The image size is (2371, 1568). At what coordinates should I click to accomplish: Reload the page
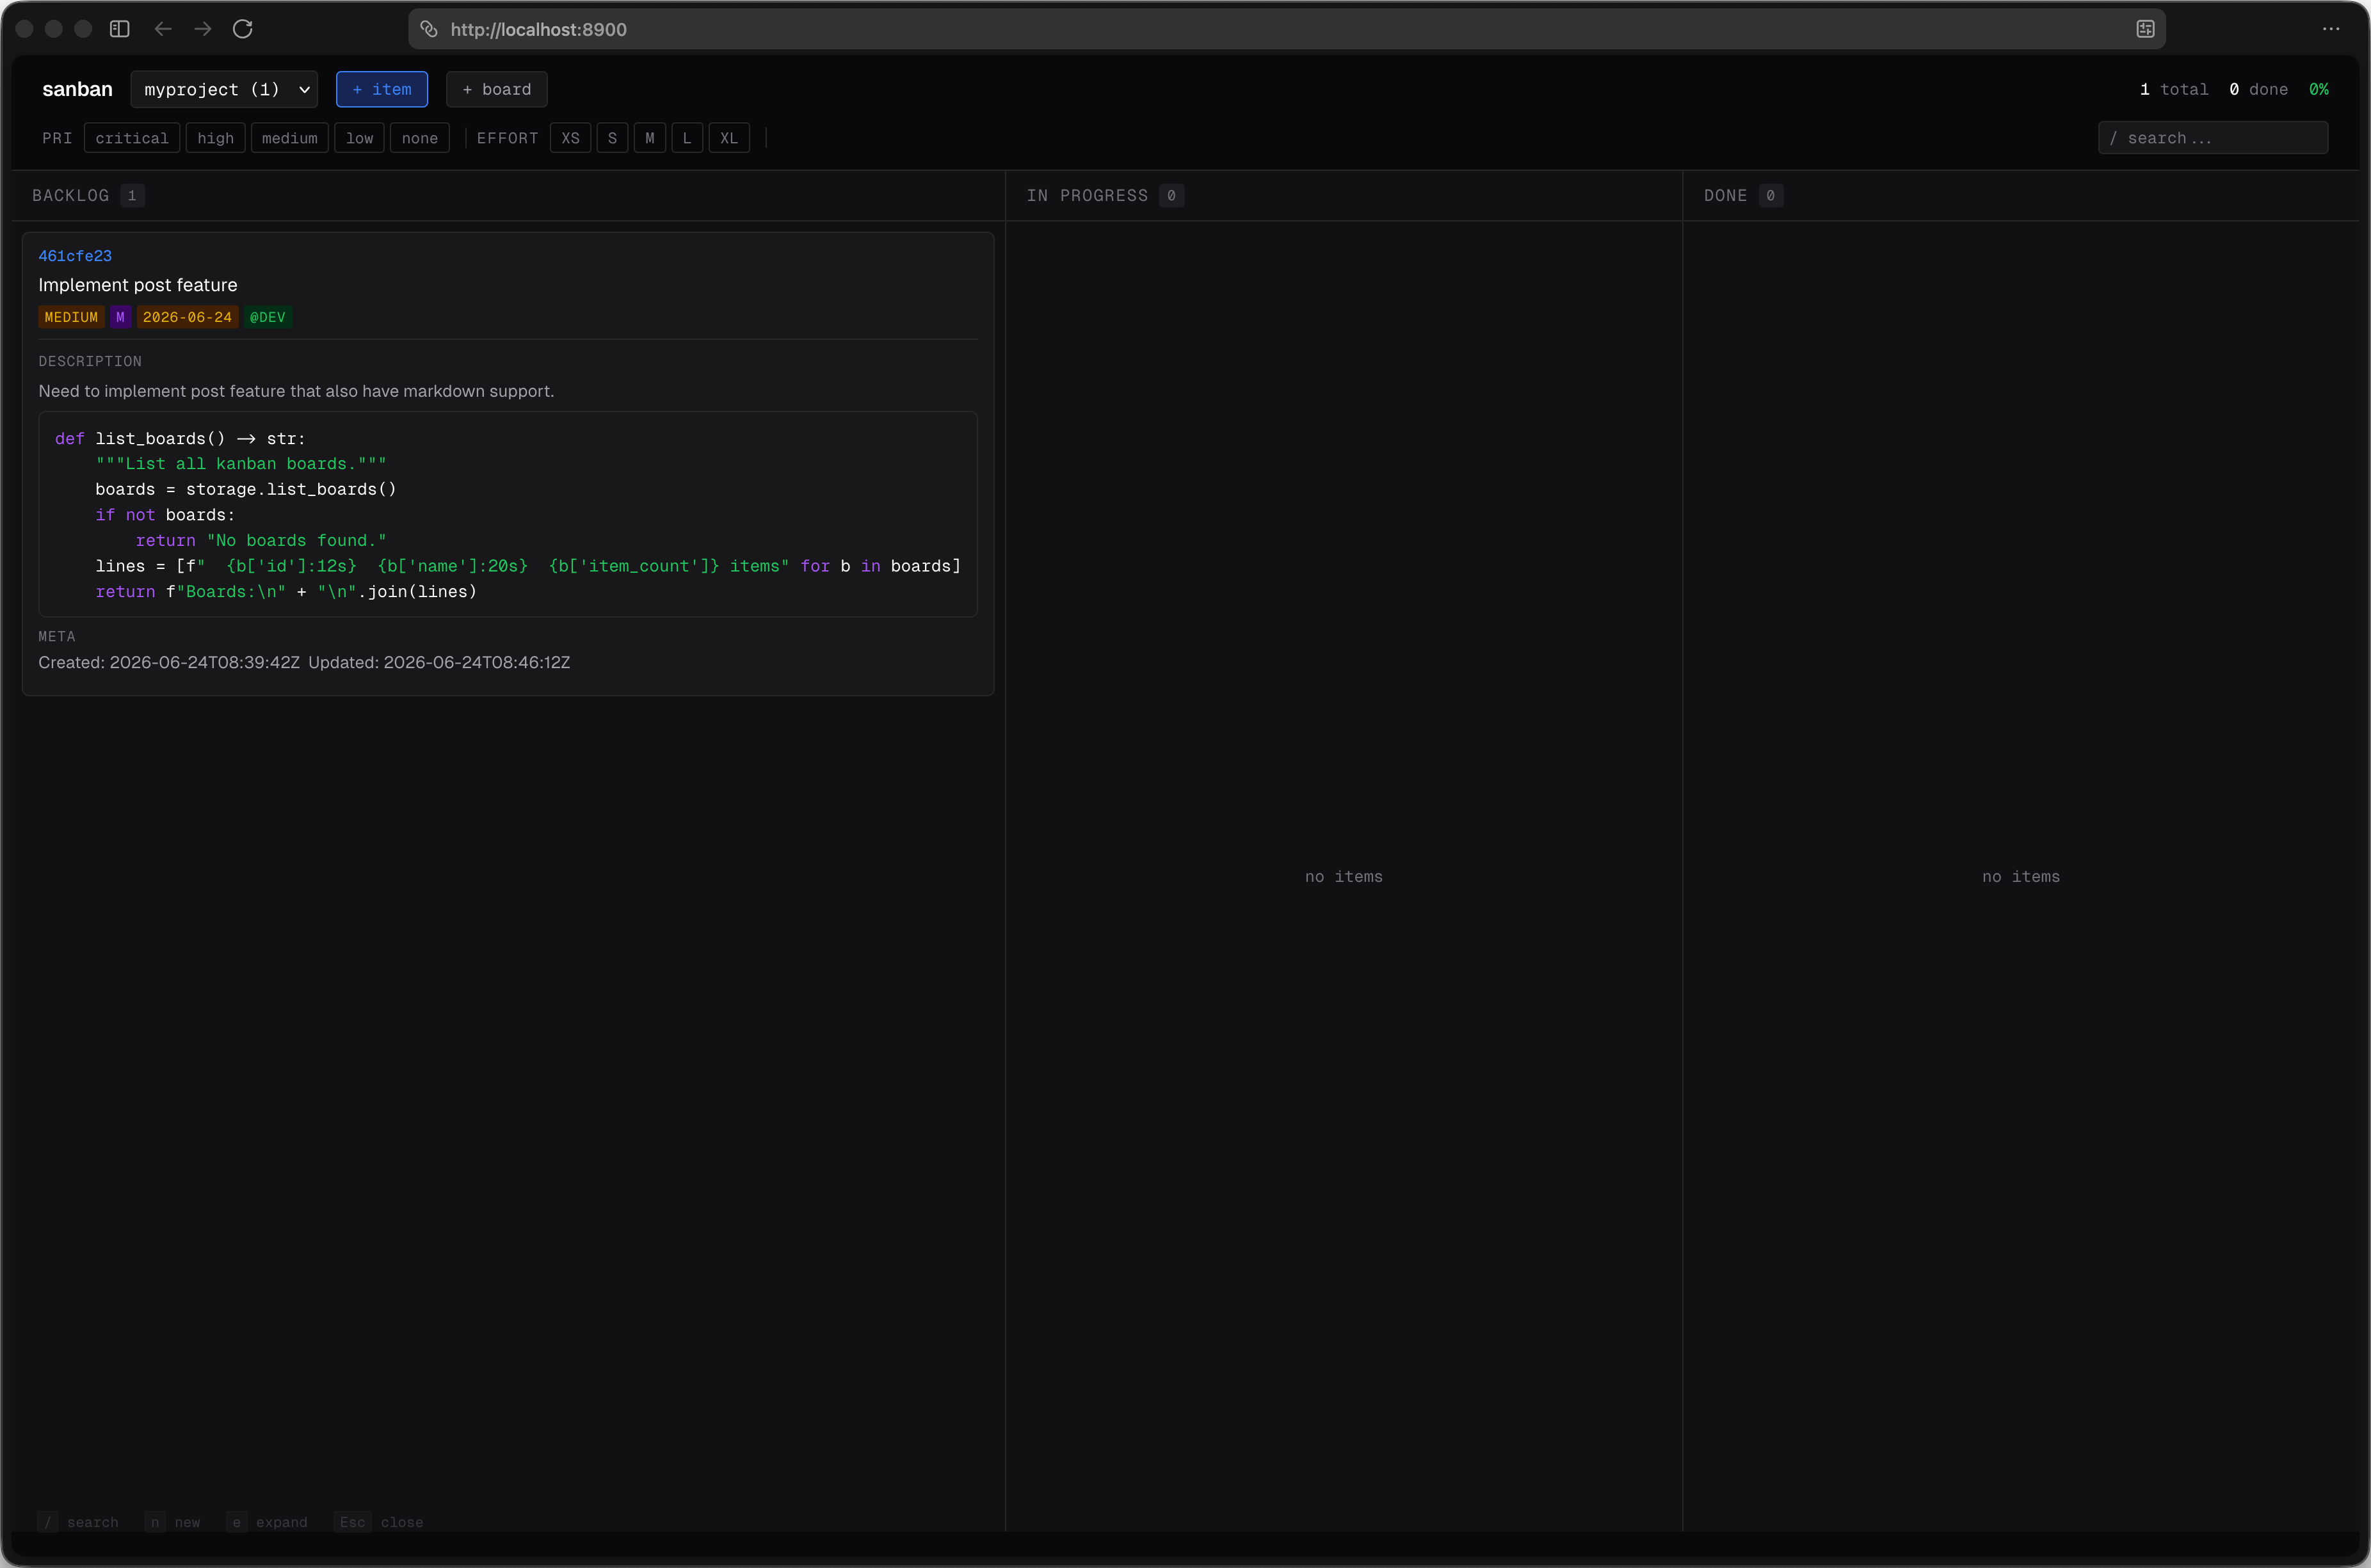coord(243,29)
